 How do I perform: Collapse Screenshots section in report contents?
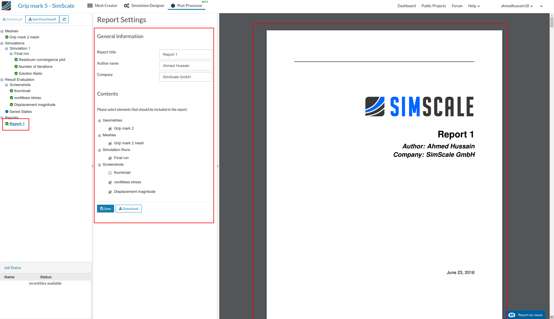100,165
